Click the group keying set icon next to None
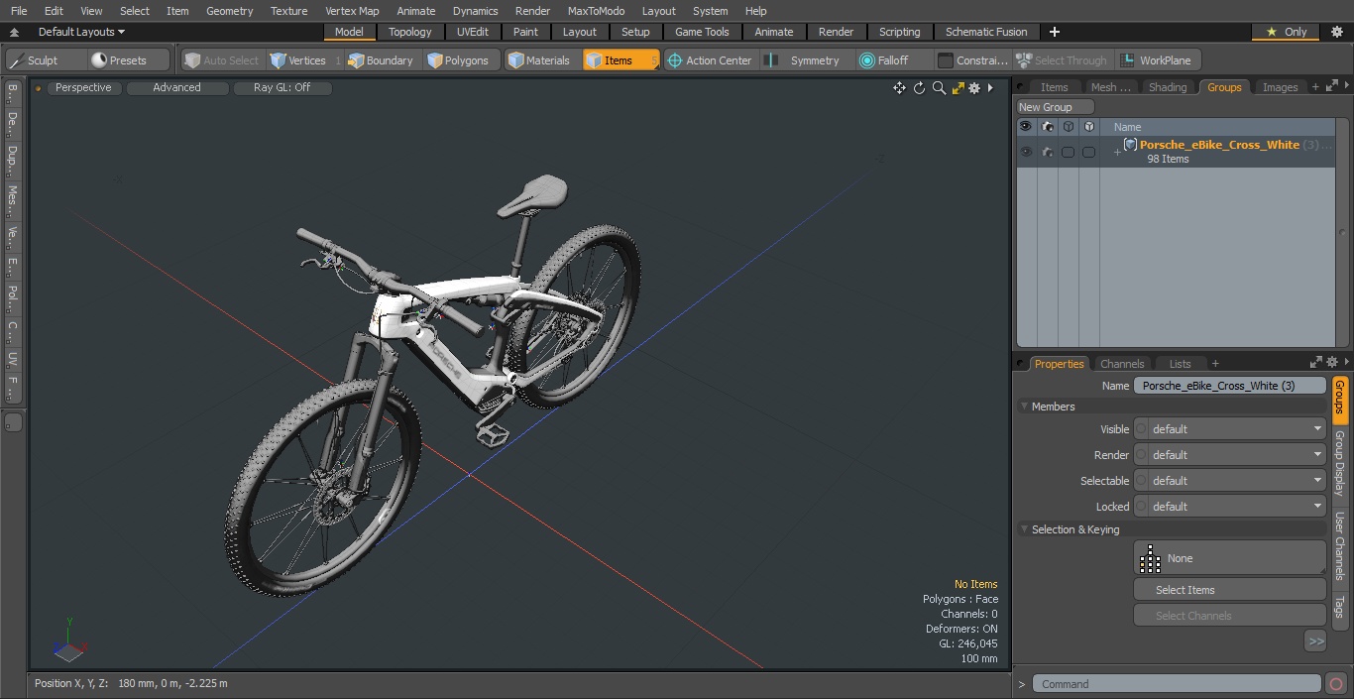The image size is (1354, 699). [x=1150, y=558]
